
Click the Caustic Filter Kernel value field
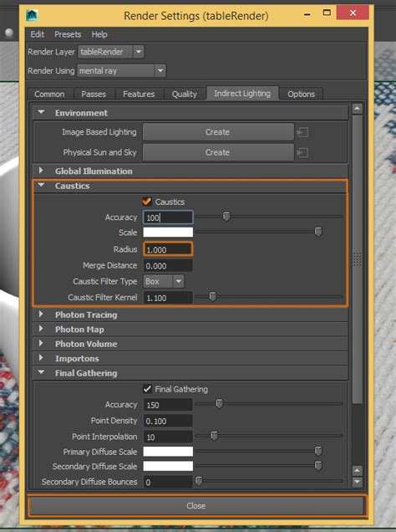pos(168,298)
